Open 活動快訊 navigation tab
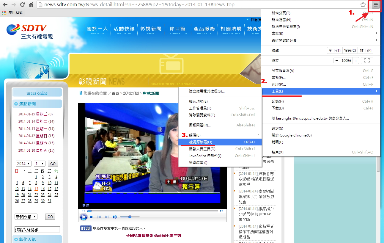 [124, 30]
